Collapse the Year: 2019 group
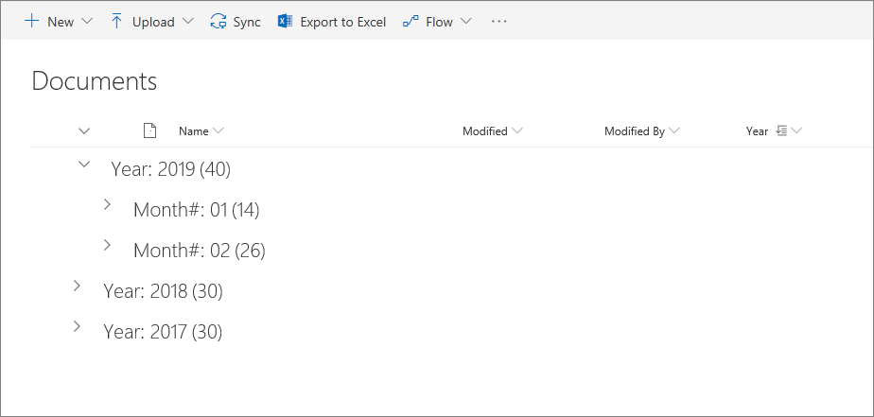This screenshot has width=874, height=417. pos(84,165)
